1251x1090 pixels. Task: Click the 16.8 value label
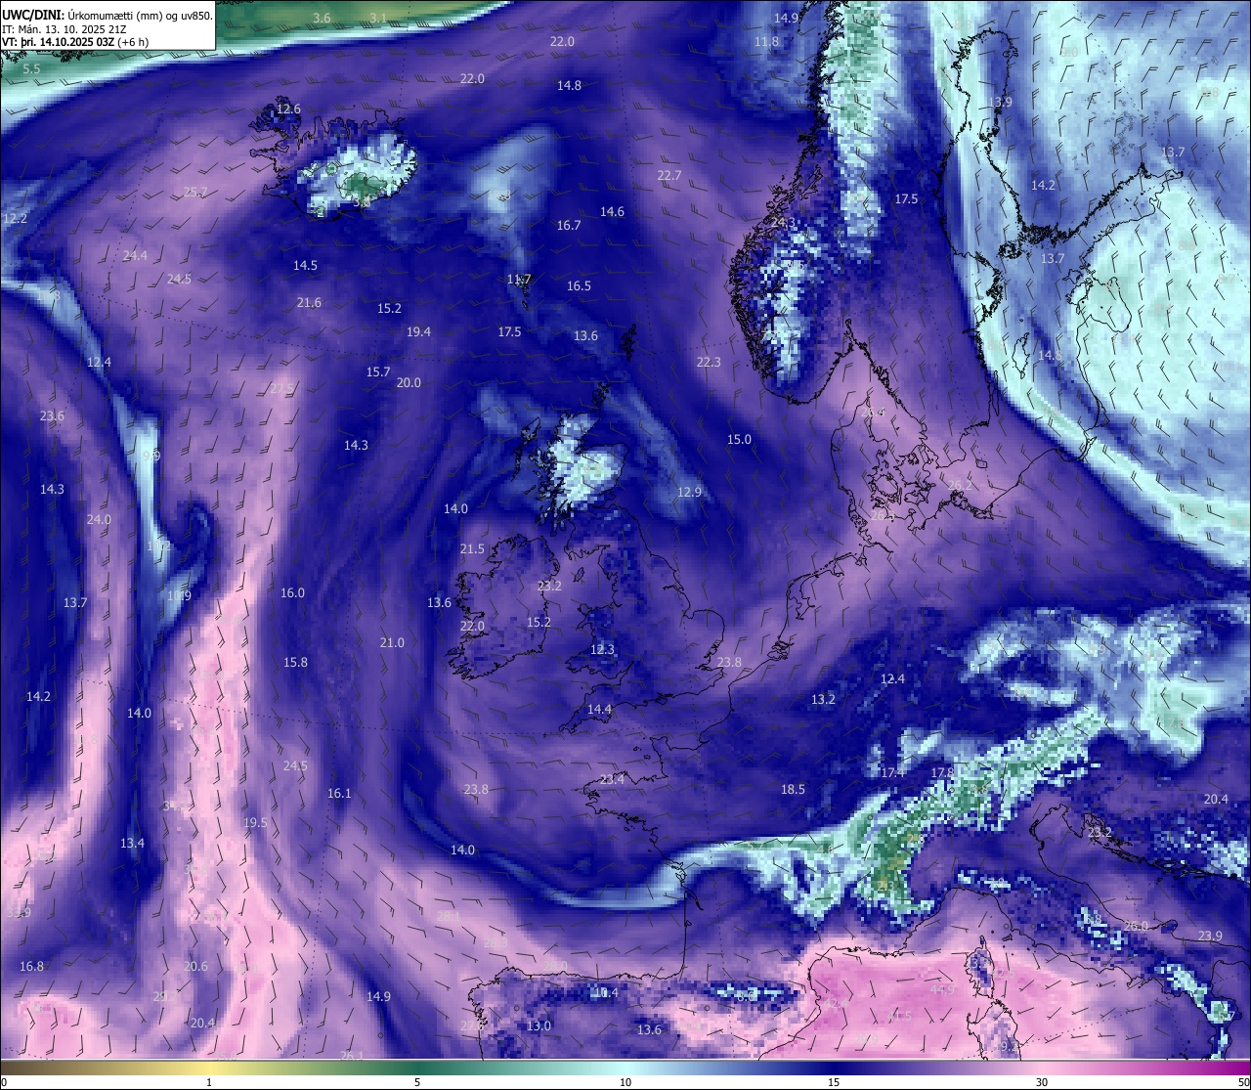31,966
